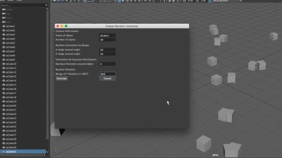
Task: Click the mesh icon next to pCube4
Action: click(4, 39)
